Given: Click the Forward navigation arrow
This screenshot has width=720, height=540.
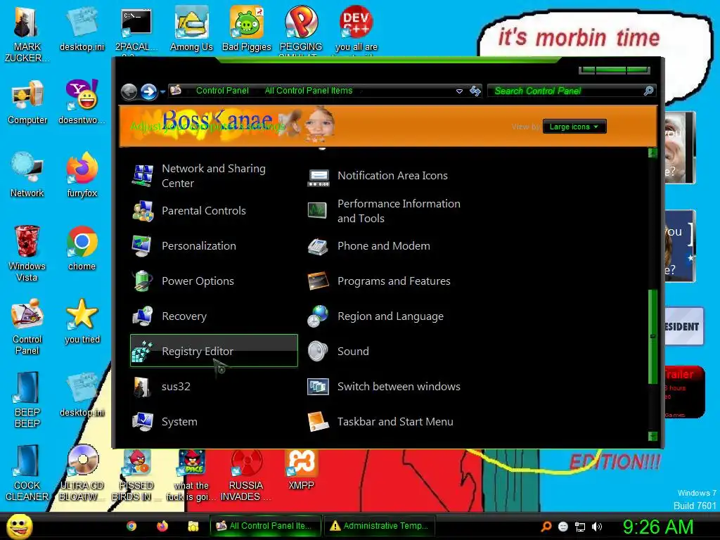Looking at the screenshot, I should click(149, 91).
